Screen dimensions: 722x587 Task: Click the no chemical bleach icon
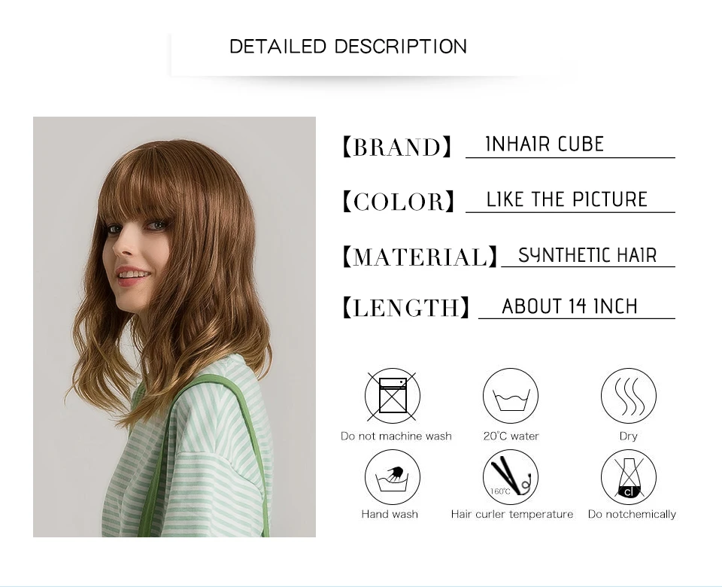coord(629,477)
